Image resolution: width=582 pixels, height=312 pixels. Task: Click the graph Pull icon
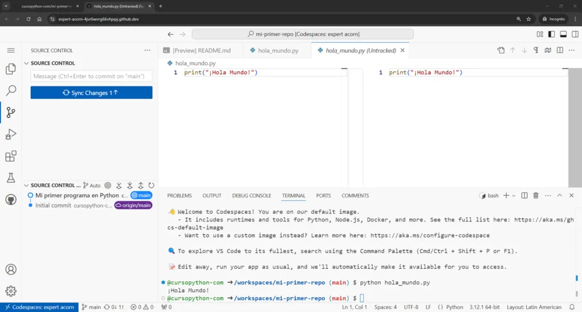[130, 185]
